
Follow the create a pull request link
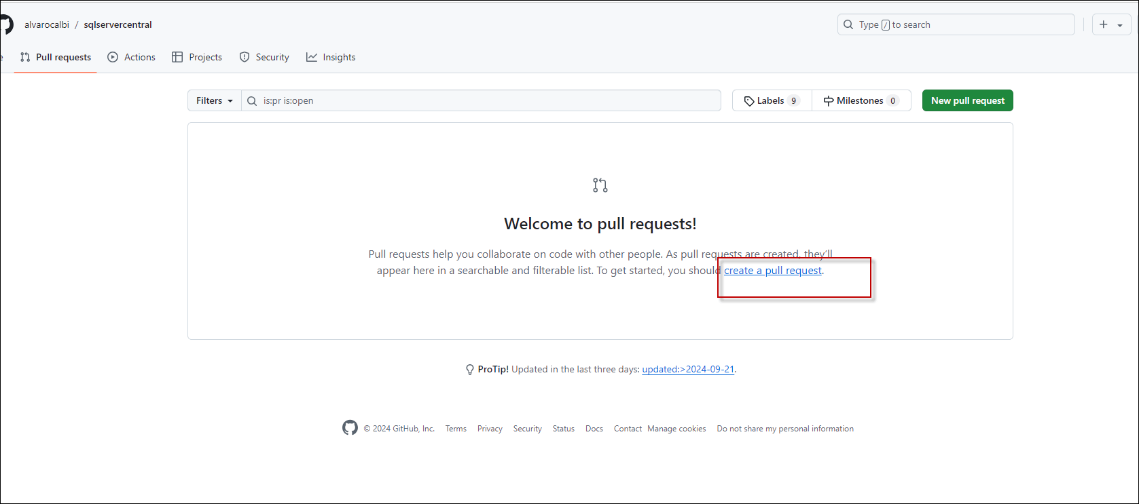point(772,271)
